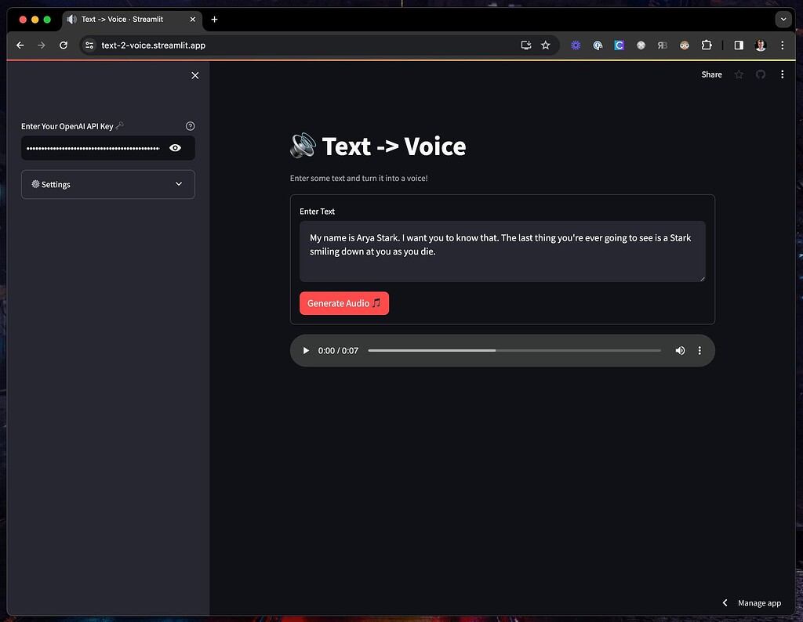Screen dimensions: 803x622
Task: Click the help tooltip icon beside API Key label
Action: [190, 125]
